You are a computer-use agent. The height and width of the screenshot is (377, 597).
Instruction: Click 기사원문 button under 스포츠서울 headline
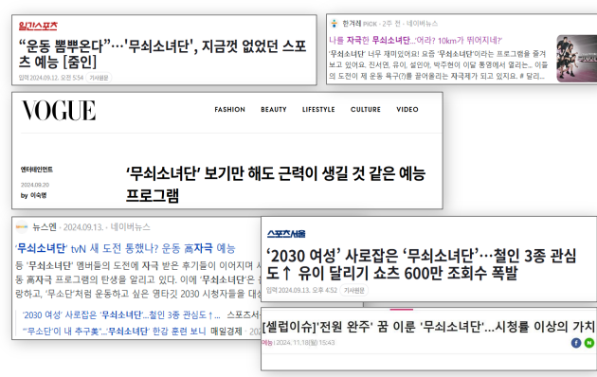pos(354,290)
